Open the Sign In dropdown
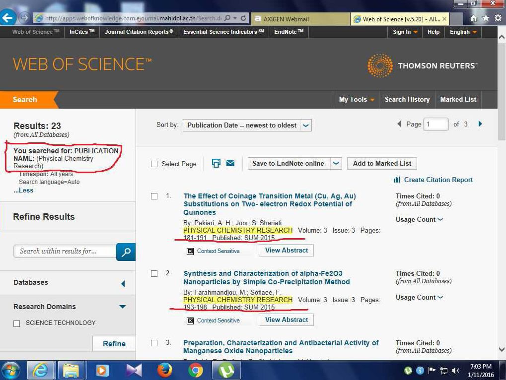Image resolution: width=506 pixels, height=380 pixels. [405, 32]
